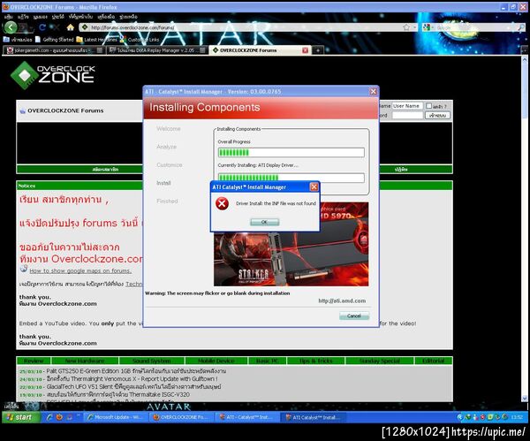Switch to the DotA Replay Manager tab
Screen dimensions: 530x441
155,50
